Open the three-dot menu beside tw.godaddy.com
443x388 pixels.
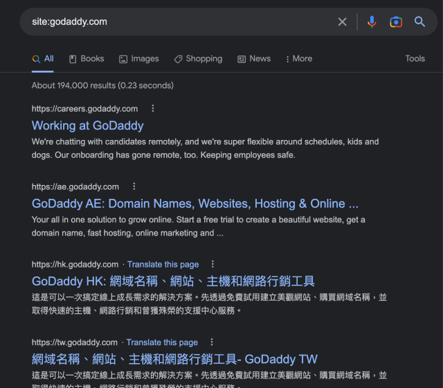(x=212, y=342)
